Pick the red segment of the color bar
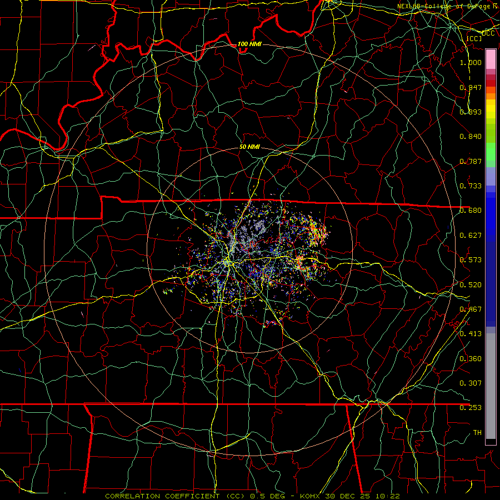 pos(491,83)
